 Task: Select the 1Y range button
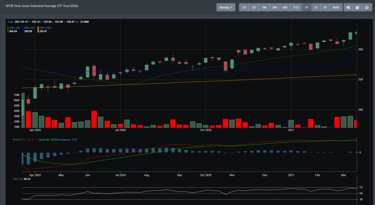click(x=306, y=7)
